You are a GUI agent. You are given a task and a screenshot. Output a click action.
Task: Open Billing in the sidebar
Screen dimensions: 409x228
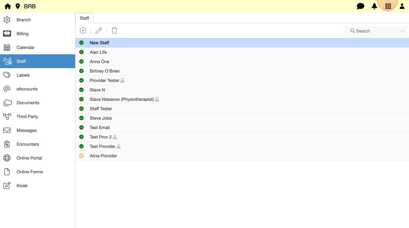coord(23,34)
